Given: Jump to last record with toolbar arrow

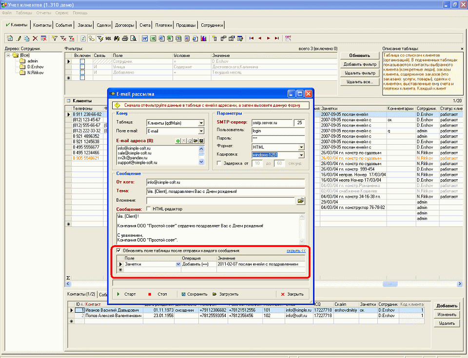Looking at the screenshot, I should [x=276, y=38].
